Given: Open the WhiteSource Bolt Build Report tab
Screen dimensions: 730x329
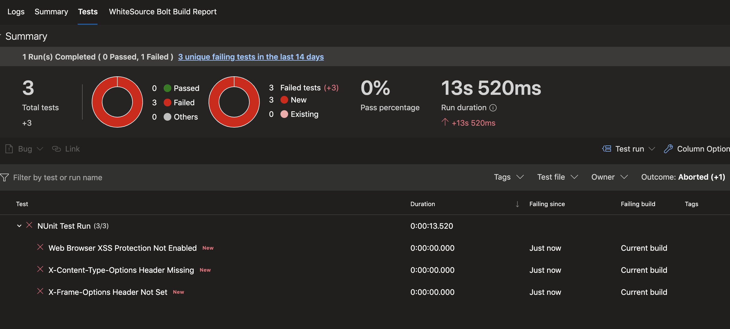Looking at the screenshot, I should tap(163, 12).
